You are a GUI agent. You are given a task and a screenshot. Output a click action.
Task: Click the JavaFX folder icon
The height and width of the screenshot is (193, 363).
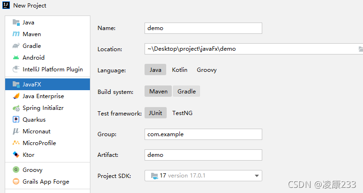point(16,84)
